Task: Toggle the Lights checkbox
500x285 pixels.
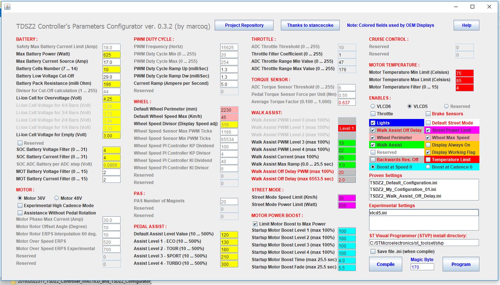Action: pos(373,123)
